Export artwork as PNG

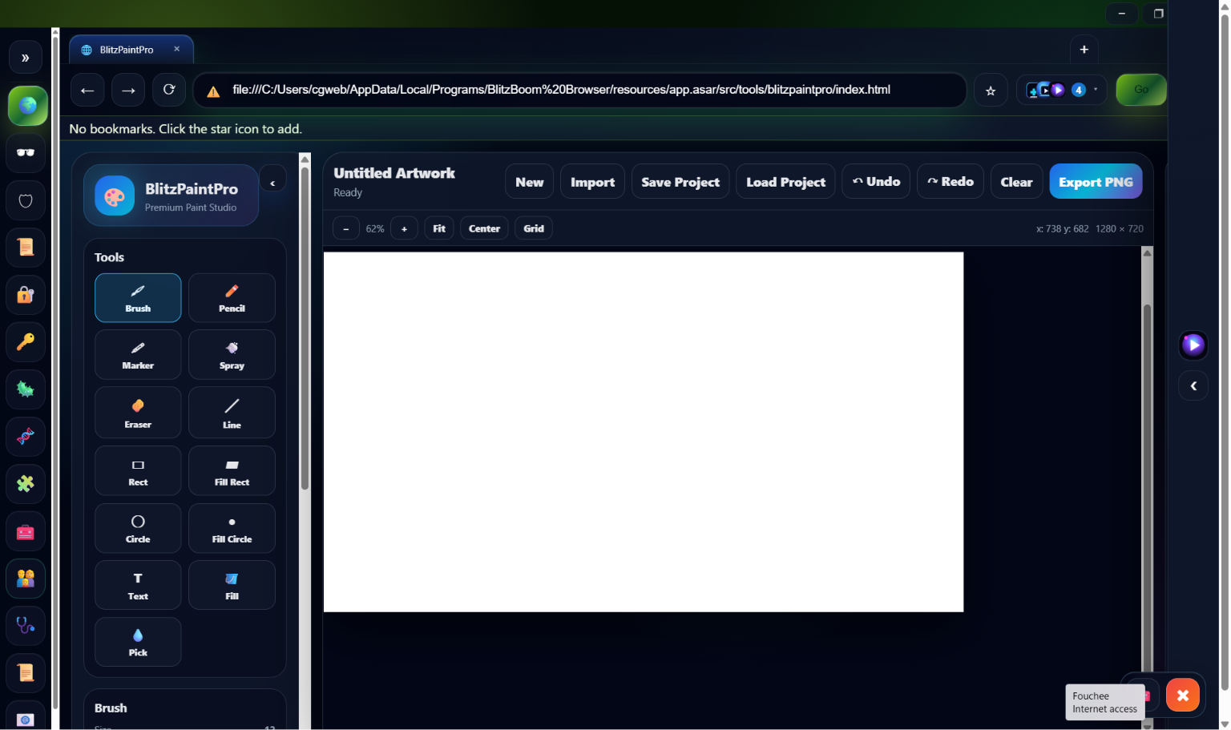(x=1096, y=182)
